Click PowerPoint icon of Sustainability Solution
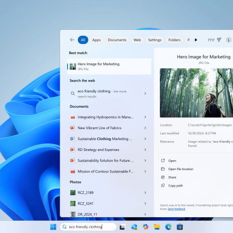Viewport: 233px width, 233px height. (x=73, y=160)
